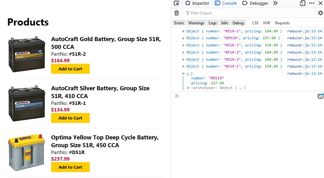Expand first logged #51R-2 object
324x178 pixels.
click(183, 31)
